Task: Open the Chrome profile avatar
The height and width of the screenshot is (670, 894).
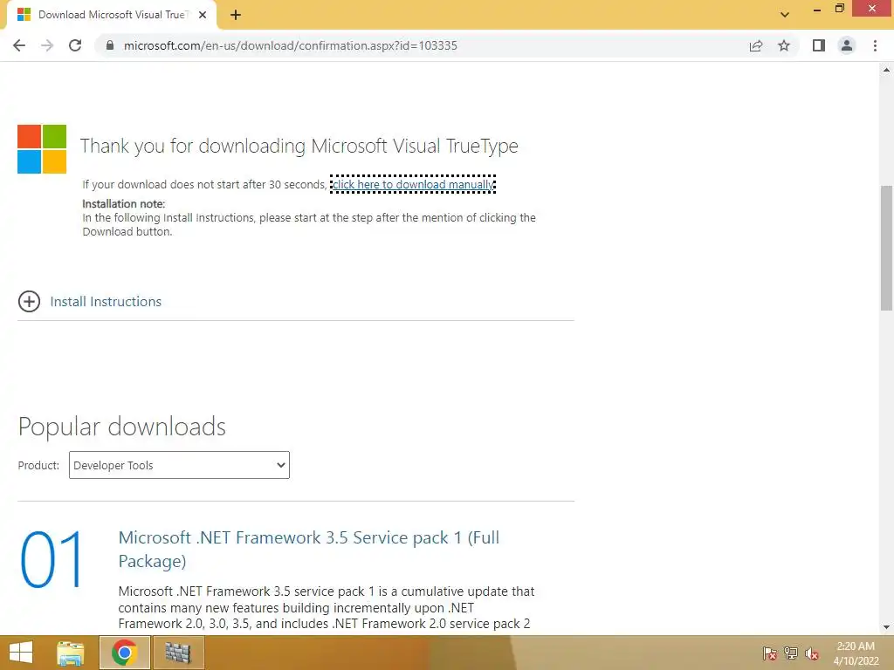Action: (x=847, y=45)
